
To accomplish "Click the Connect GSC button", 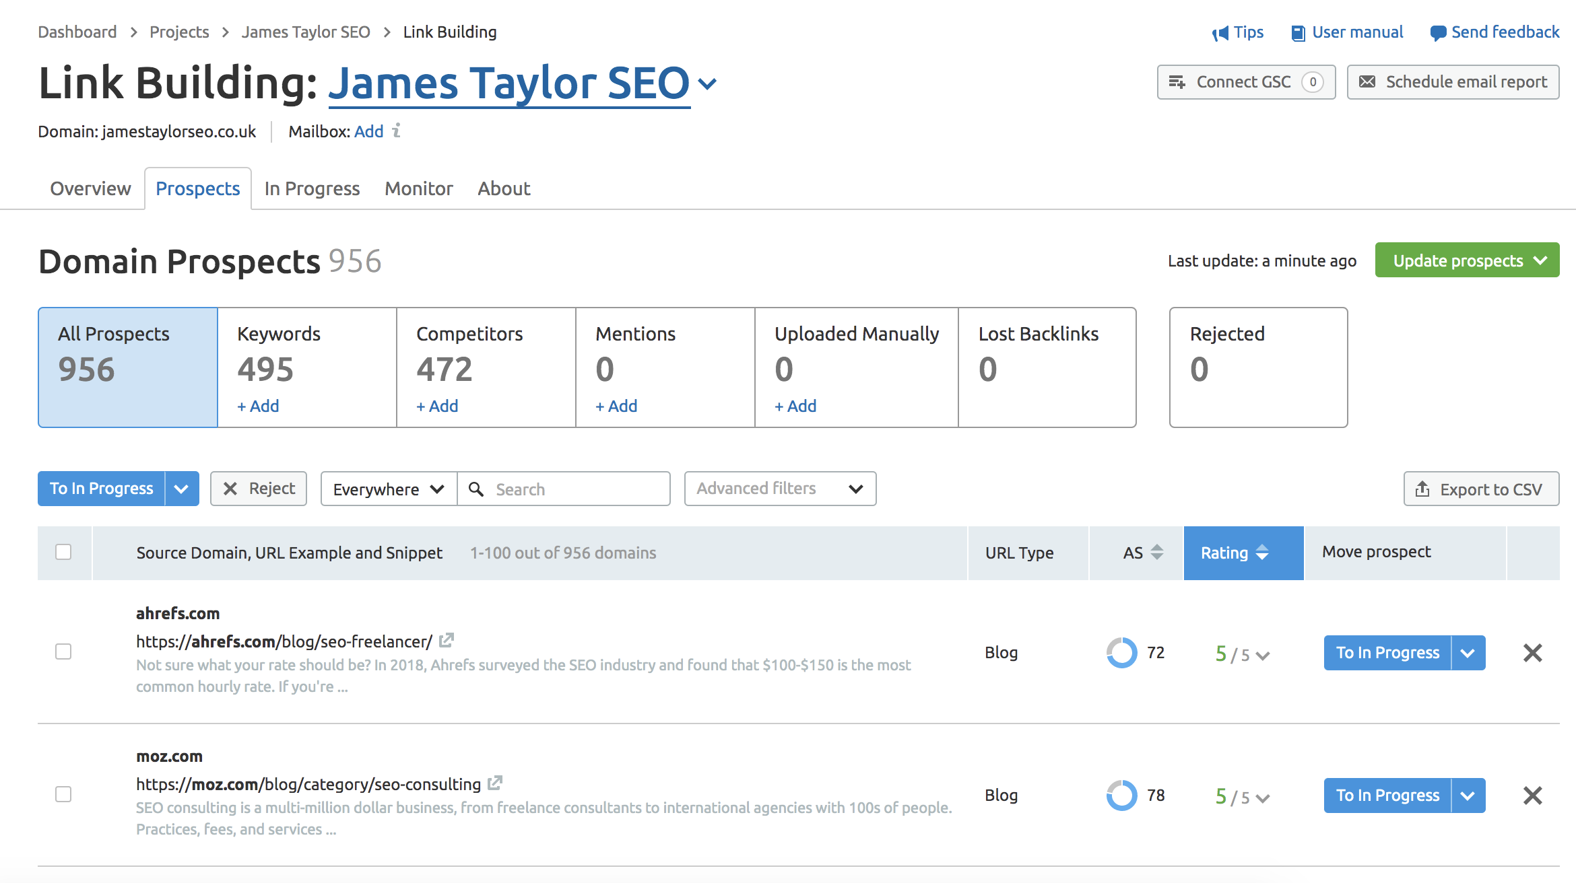I will click(x=1247, y=82).
